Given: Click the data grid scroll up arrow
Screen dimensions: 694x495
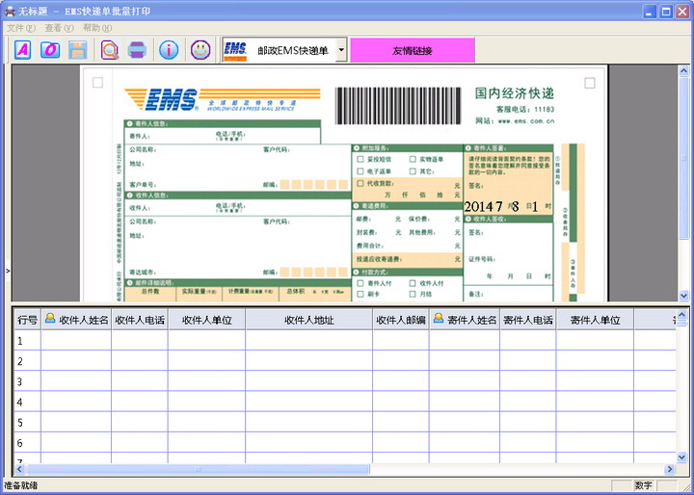Looking at the screenshot, I should (682, 314).
